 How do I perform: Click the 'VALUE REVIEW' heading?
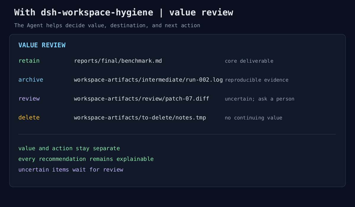point(42,45)
